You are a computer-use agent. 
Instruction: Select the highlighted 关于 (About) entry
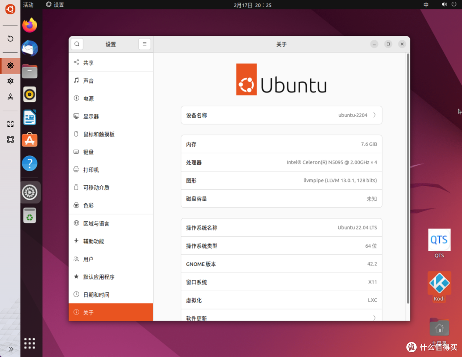(x=111, y=312)
